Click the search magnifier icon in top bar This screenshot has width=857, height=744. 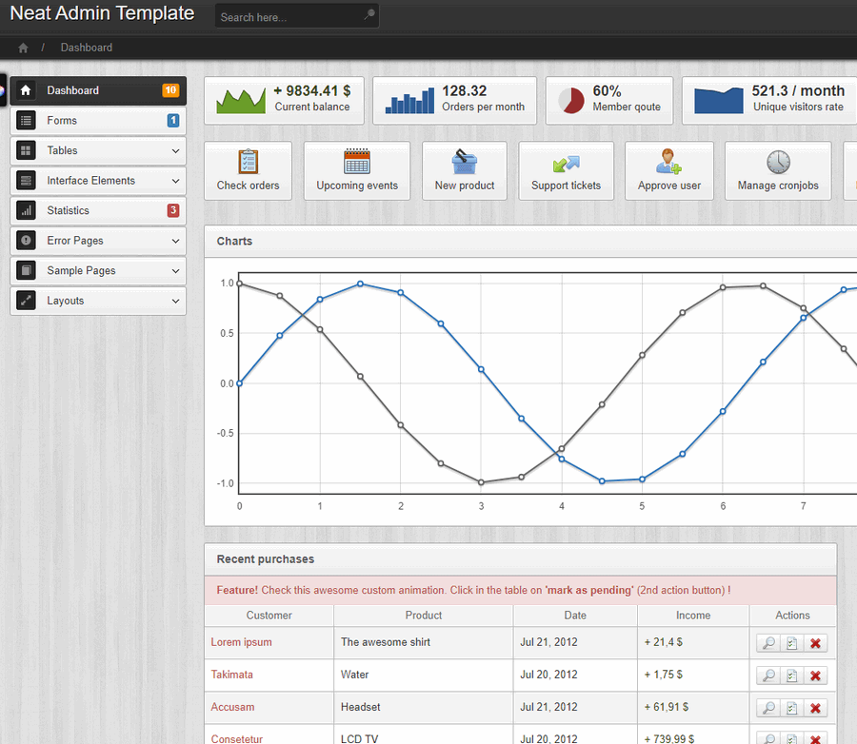[369, 16]
